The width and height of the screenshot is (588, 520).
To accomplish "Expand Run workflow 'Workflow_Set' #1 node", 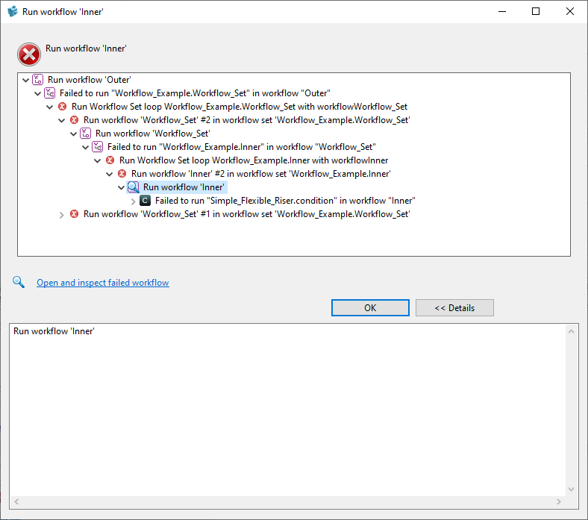I will pyautogui.click(x=61, y=215).
